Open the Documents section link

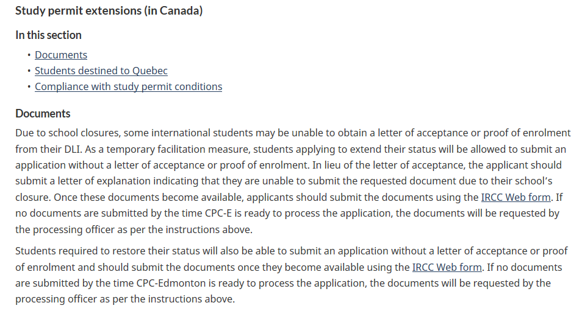click(61, 55)
